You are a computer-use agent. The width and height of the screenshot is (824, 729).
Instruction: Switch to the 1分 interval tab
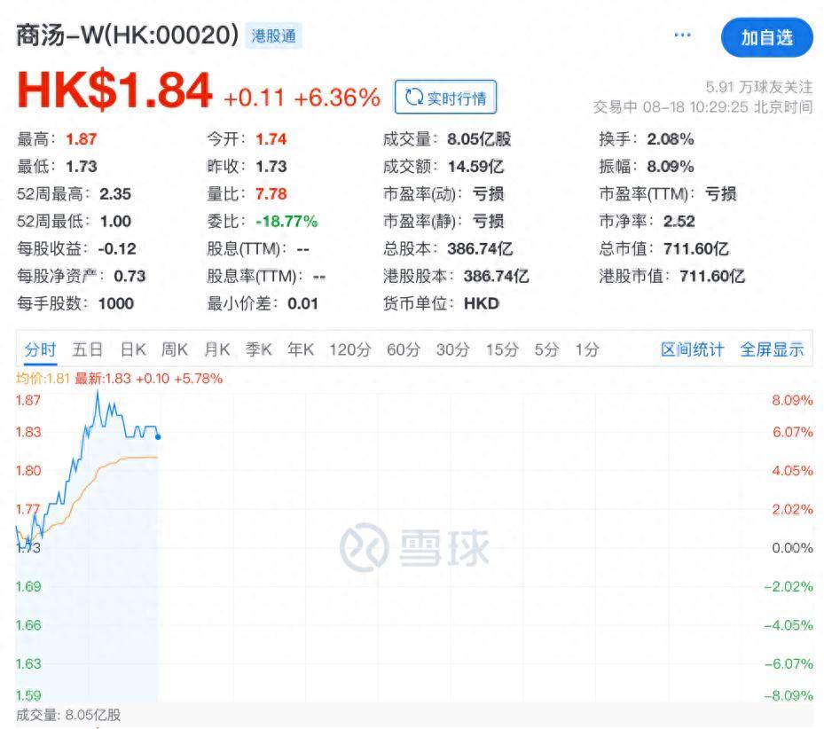pos(587,349)
